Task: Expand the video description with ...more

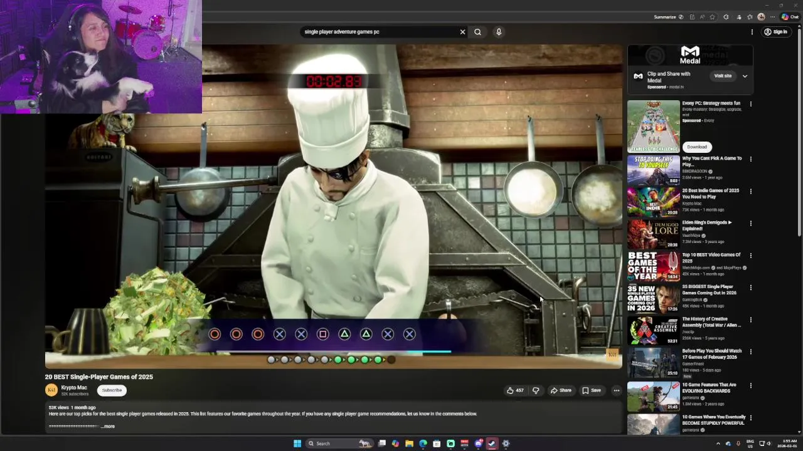Action: click(x=108, y=427)
